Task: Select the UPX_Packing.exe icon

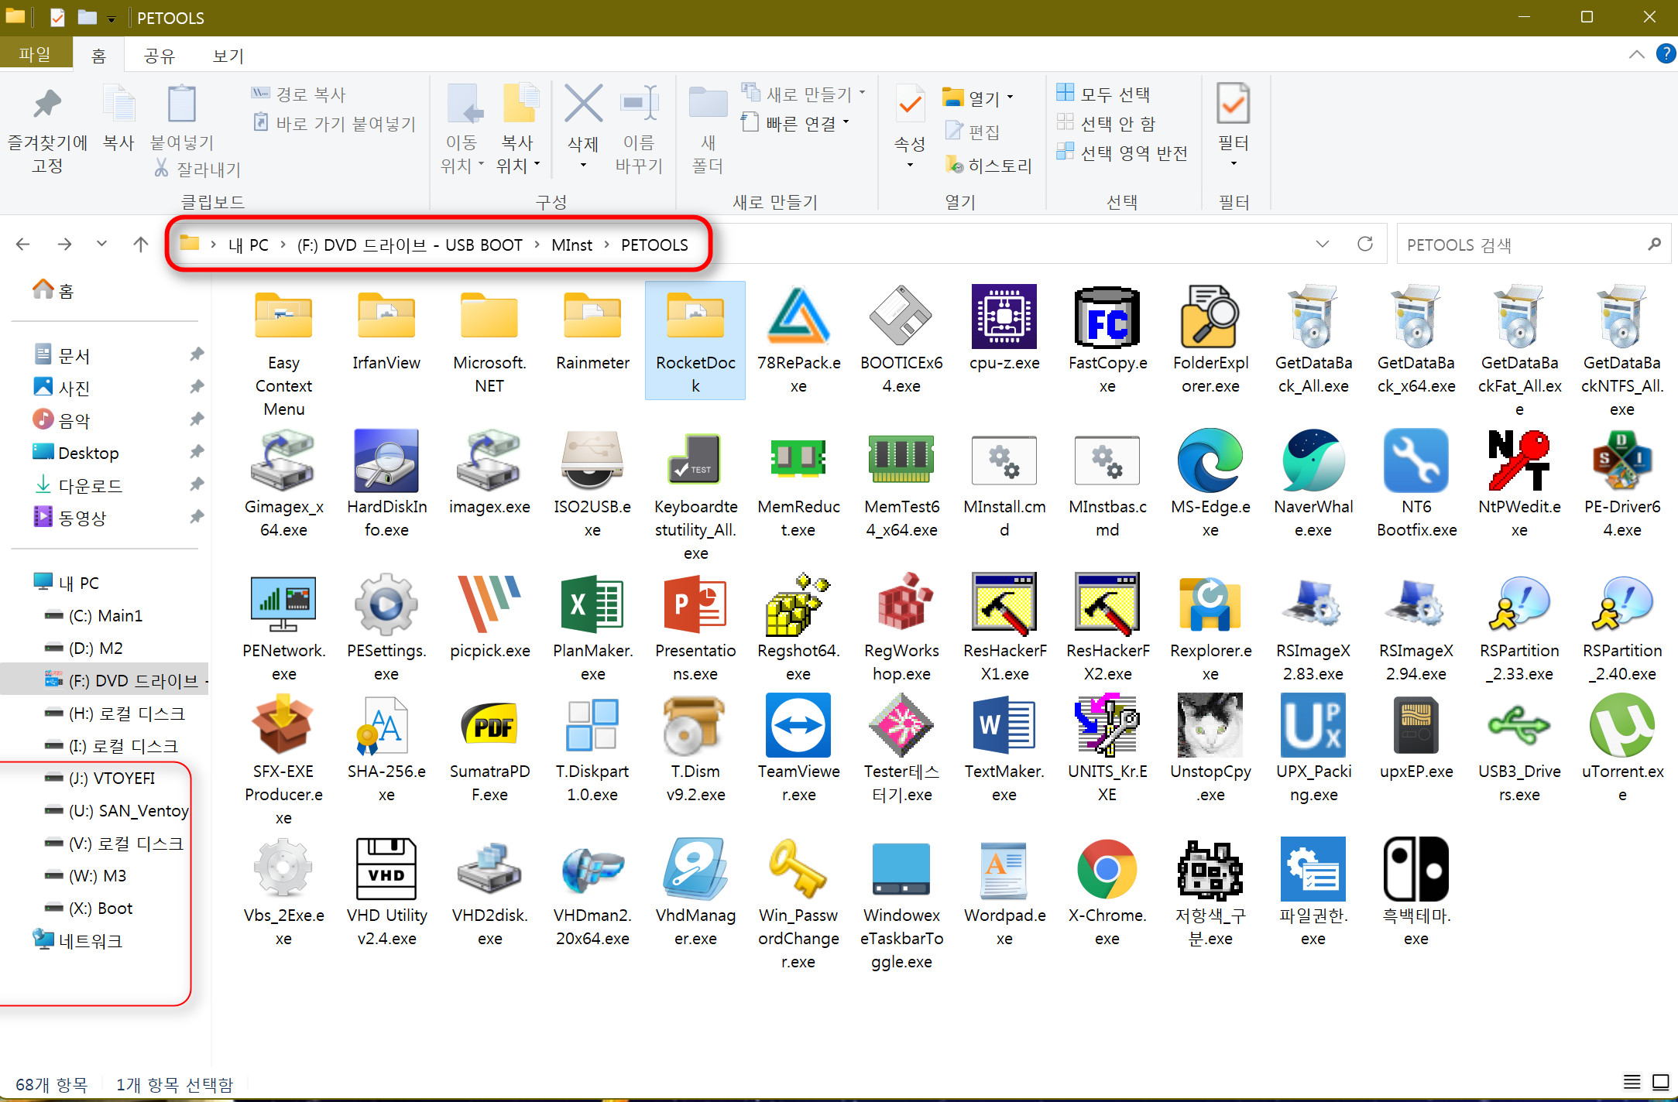Action: pyautogui.click(x=1313, y=726)
